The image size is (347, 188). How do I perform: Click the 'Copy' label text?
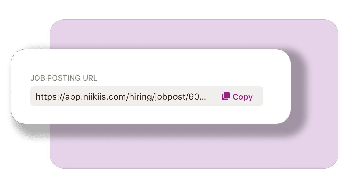[x=243, y=97]
